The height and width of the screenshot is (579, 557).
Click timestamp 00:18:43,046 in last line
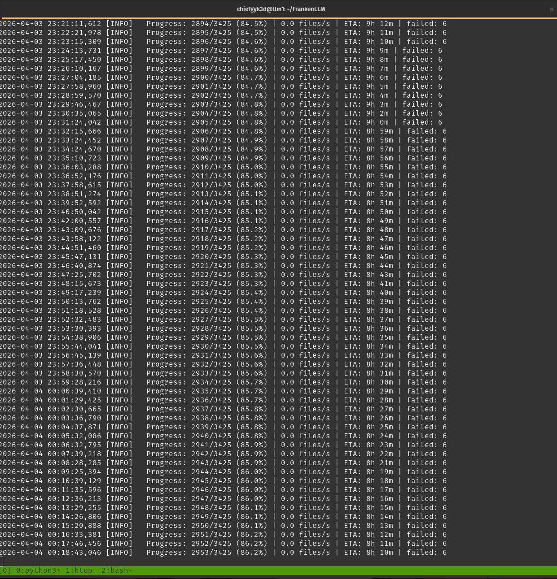[75, 553]
